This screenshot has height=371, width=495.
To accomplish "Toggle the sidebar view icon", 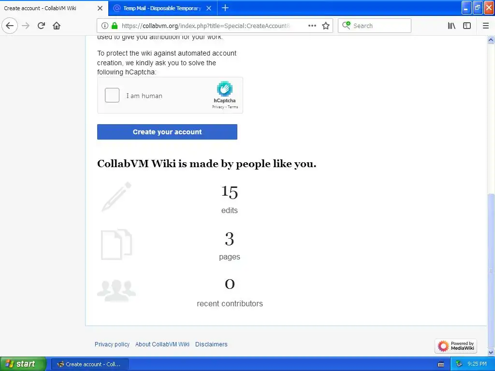I will [467, 26].
